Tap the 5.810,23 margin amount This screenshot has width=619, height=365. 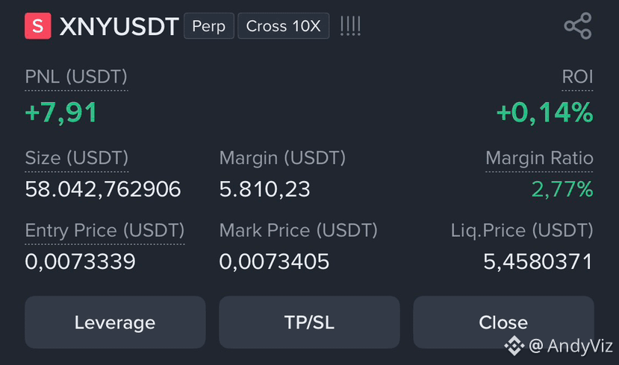point(264,189)
